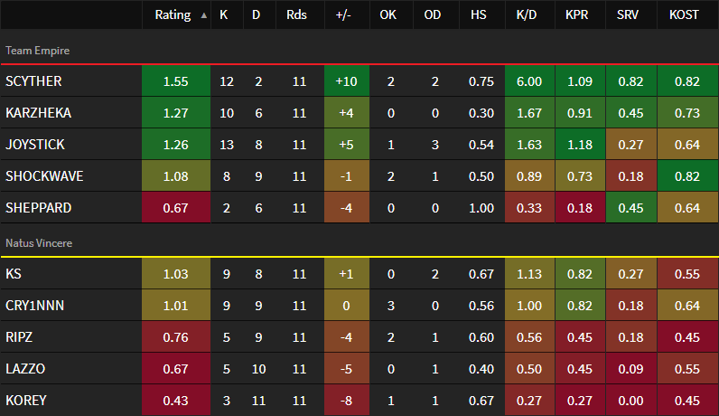
Task: Click the Team Empire group label
Action: click(x=37, y=51)
